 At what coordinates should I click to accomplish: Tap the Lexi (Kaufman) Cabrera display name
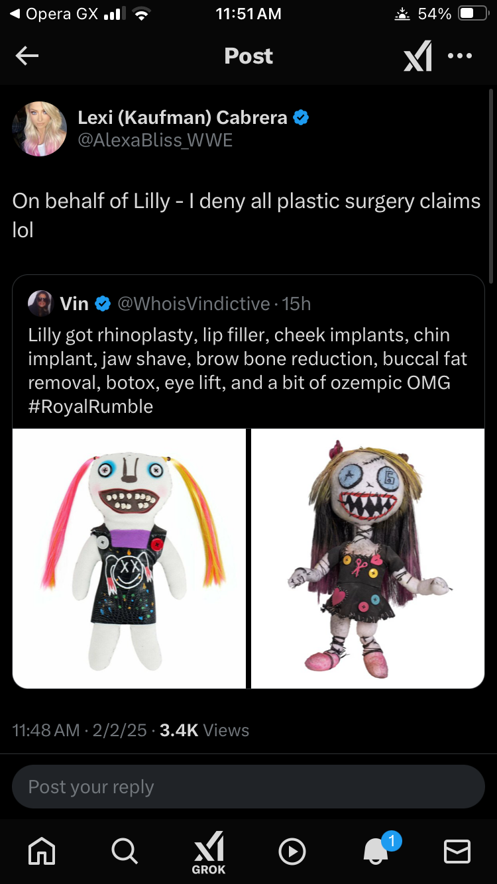coord(183,117)
